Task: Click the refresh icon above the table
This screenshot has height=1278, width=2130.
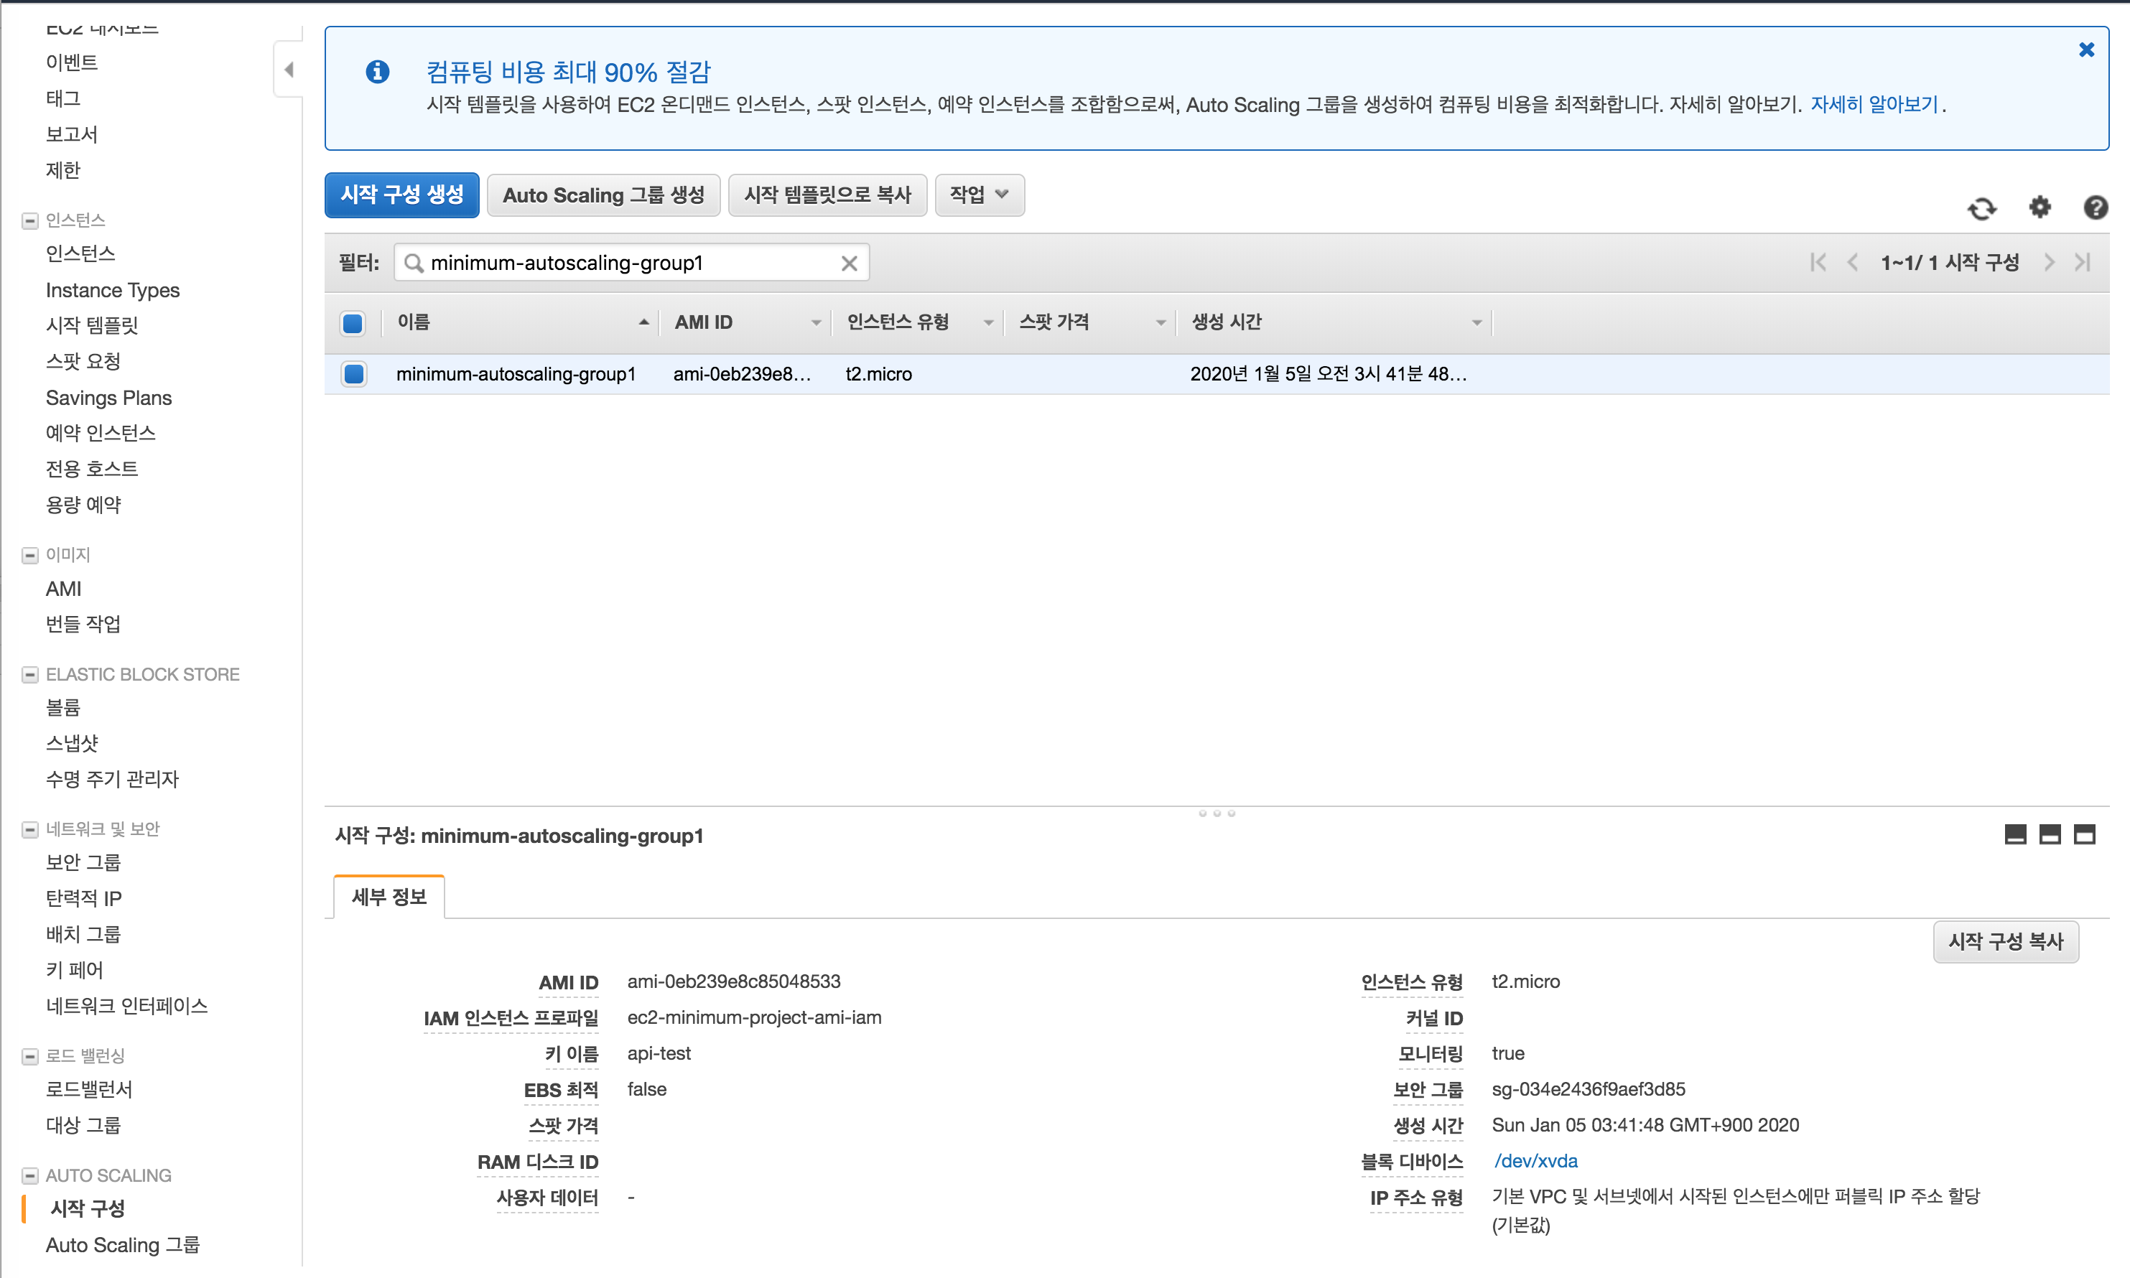Action: (x=1981, y=207)
